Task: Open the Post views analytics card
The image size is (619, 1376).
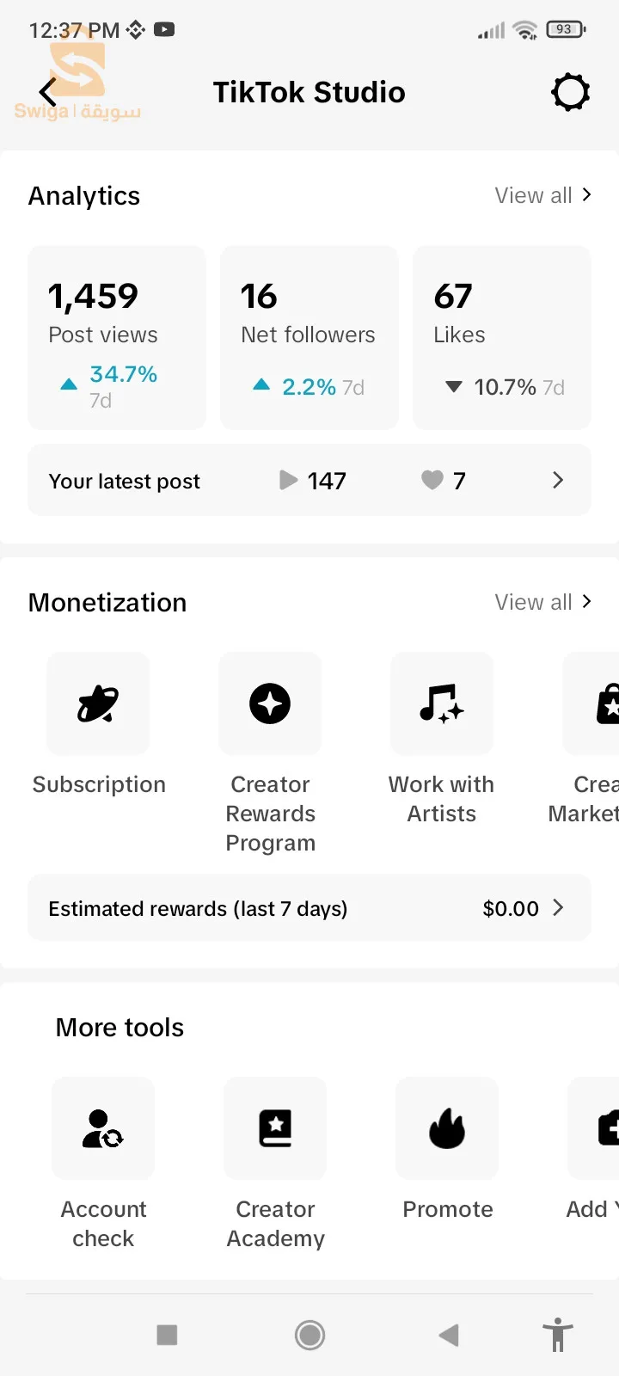Action: tap(117, 337)
